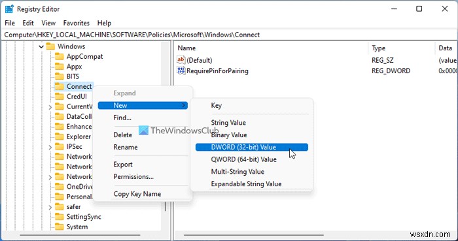The height and width of the screenshot is (241, 458).
Task: Maximize the Registry Editor window
Action: click(x=419, y=9)
